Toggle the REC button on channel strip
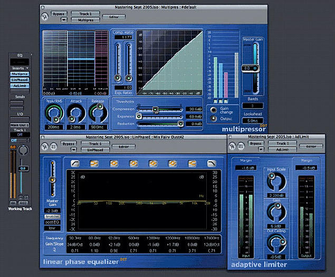The width and height of the screenshot is (335, 277). coord(23,203)
